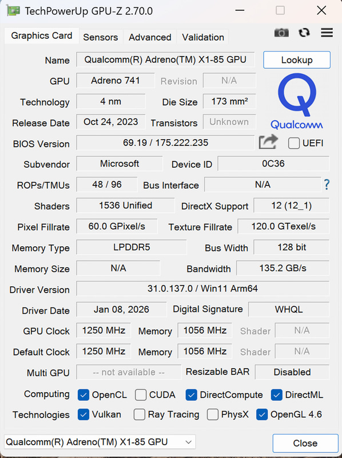Open the hamburger menu icon
The image size is (342, 458).
click(327, 33)
